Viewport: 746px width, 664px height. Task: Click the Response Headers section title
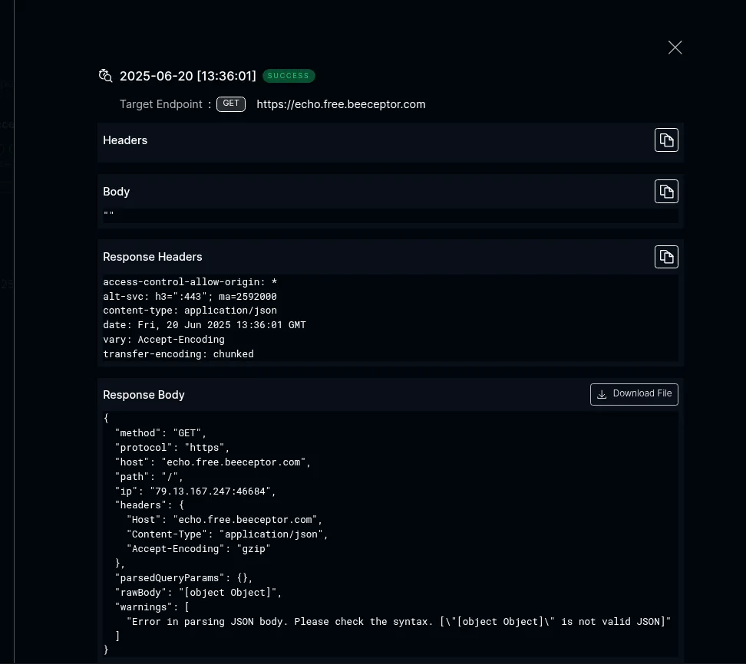click(153, 257)
